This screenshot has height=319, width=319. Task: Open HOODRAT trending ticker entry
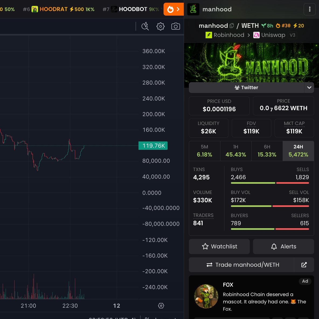pos(58,9)
